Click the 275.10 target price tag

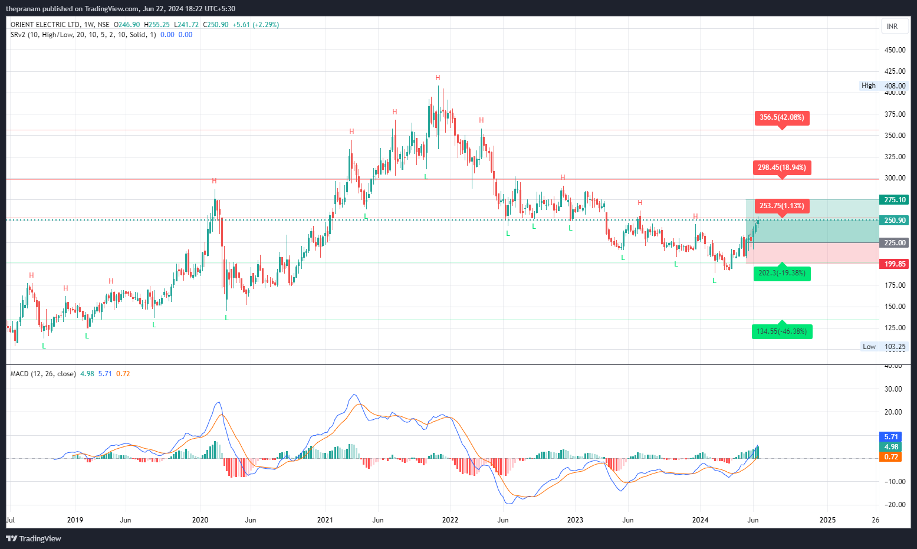point(895,200)
